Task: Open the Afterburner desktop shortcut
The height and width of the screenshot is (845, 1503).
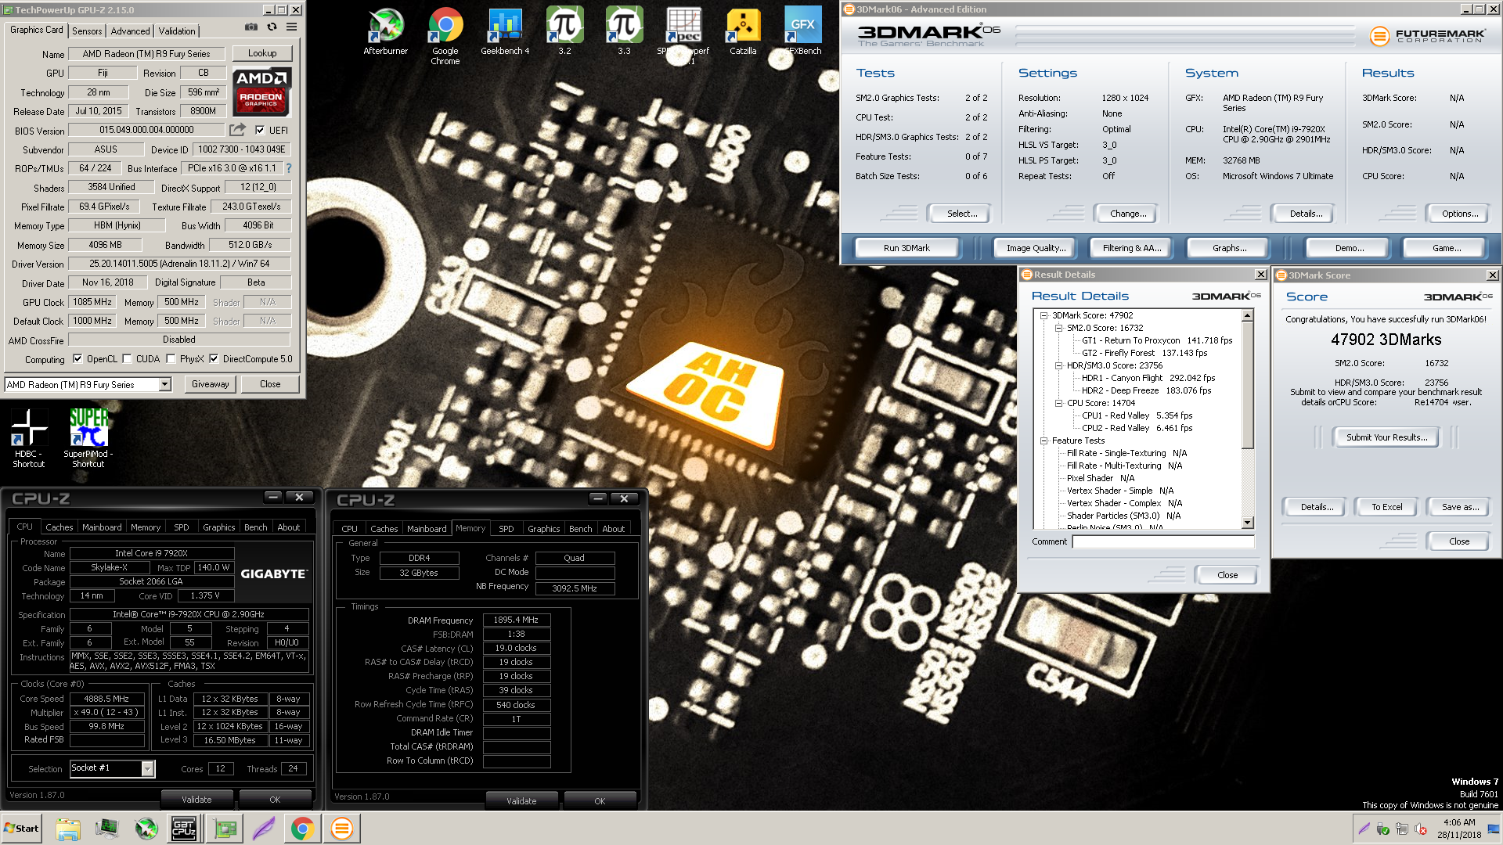Action: [386, 32]
